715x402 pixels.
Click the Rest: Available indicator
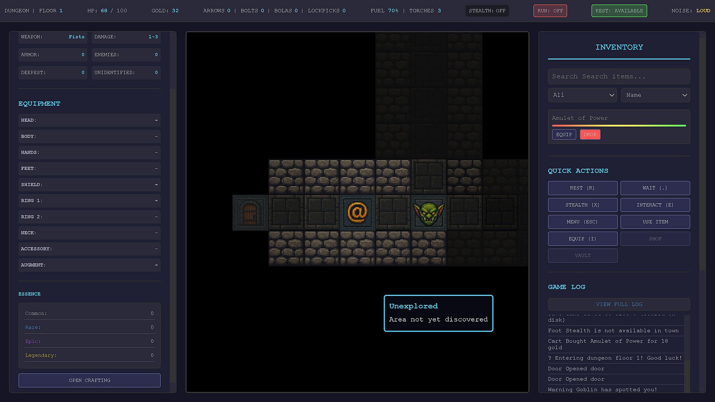pos(619,11)
